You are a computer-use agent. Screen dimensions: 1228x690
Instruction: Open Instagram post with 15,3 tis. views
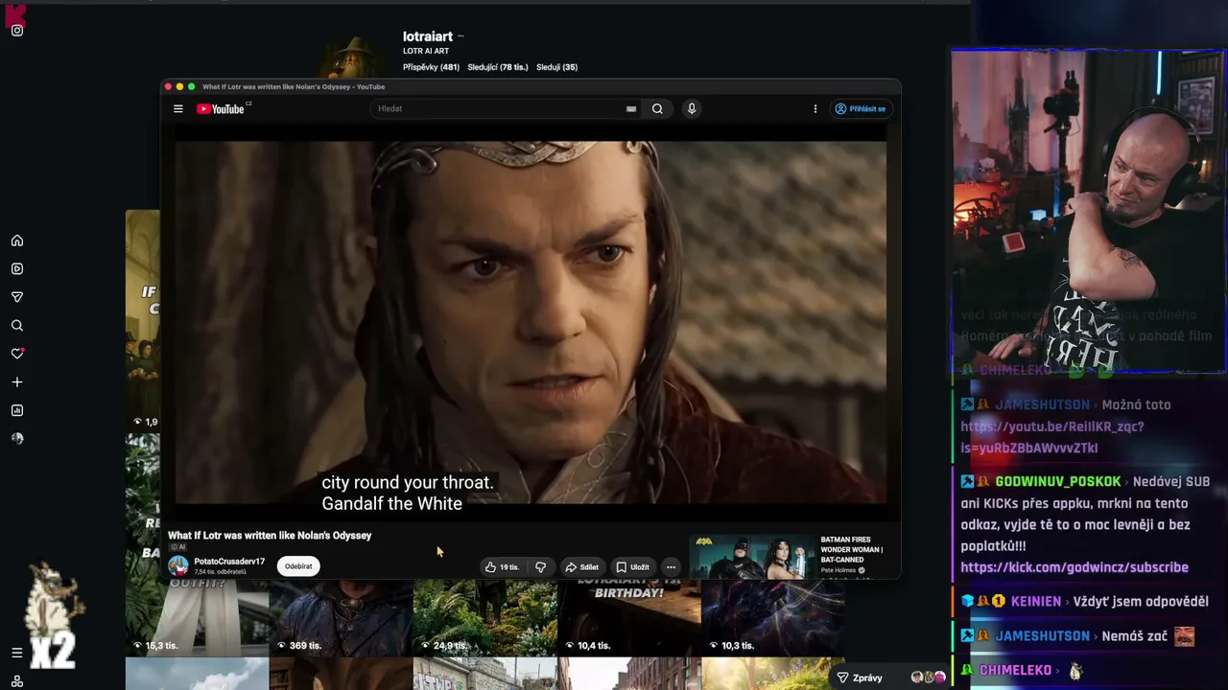point(197,618)
